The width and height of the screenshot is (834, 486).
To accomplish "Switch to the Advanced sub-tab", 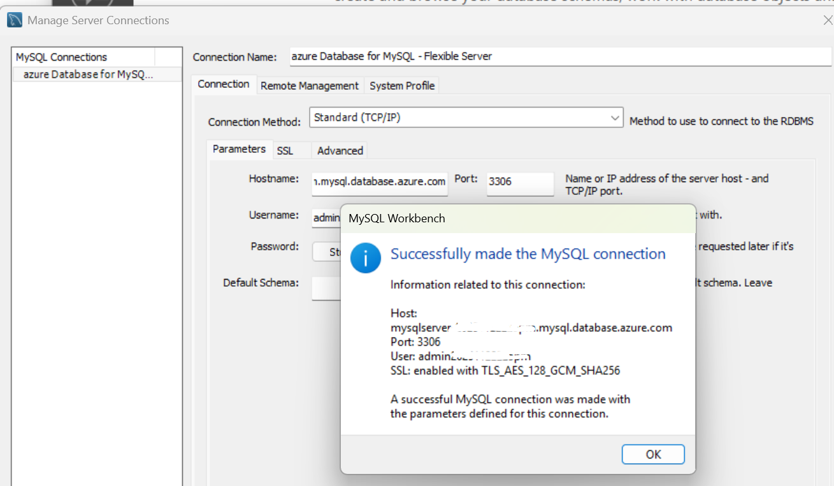I will pos(340,151).
